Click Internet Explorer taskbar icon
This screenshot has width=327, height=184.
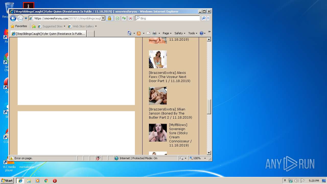pos(20,180)
